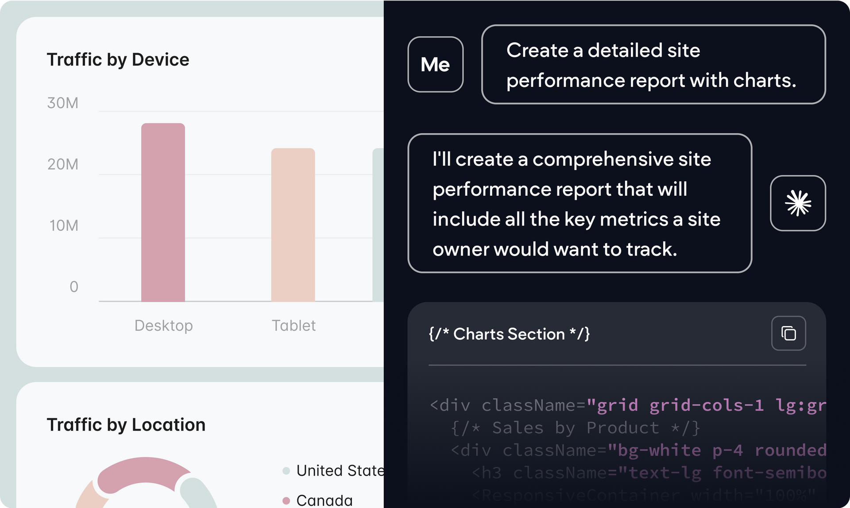Click the Tablet axis label
The width and height of the screenshot is (850, 508).
(294, 326)
